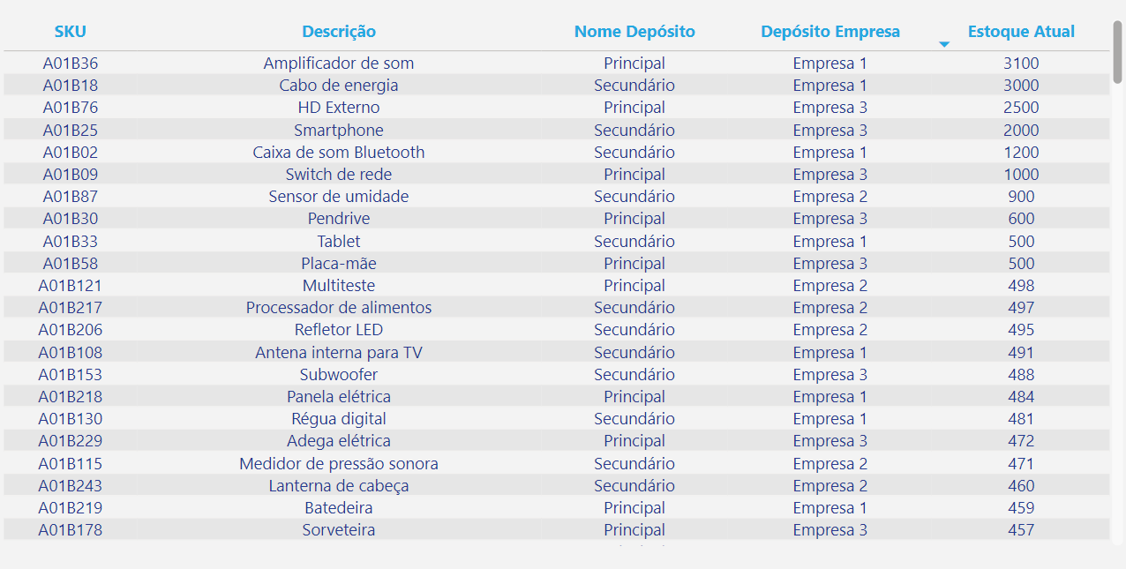Sort the table by the SKU column header

70,31
